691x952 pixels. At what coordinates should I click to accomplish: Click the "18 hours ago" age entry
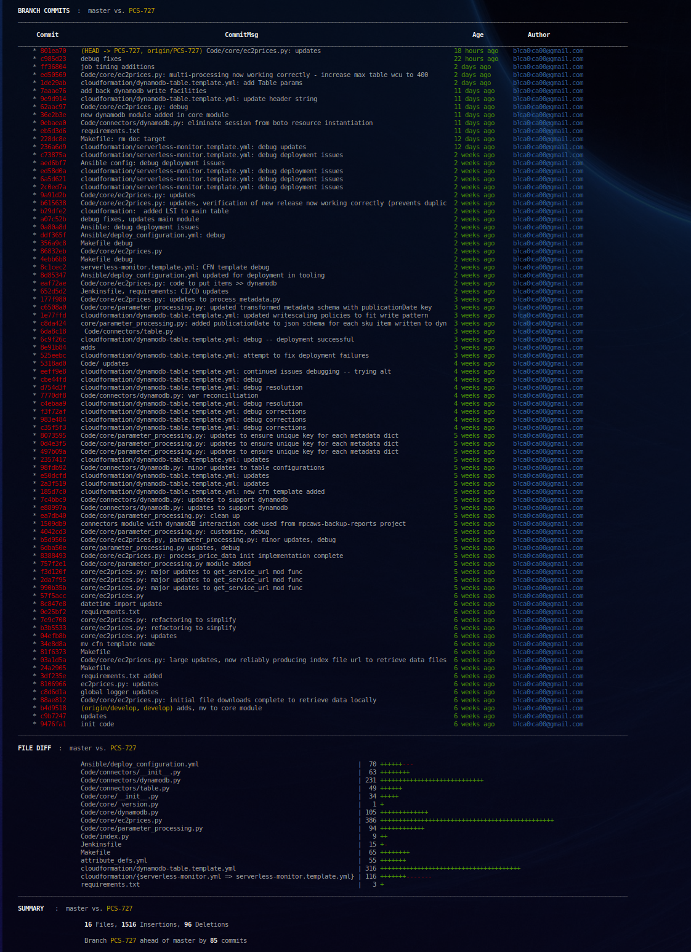coord(476,51)
